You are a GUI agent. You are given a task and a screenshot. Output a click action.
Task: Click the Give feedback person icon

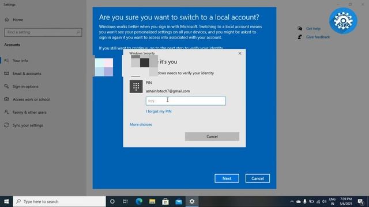(x=300, y=37)
